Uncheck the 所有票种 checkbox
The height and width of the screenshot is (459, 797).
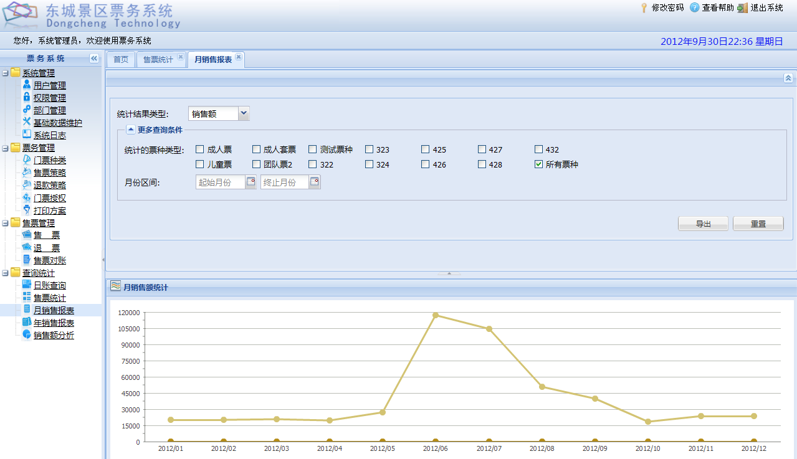[539, 164]
